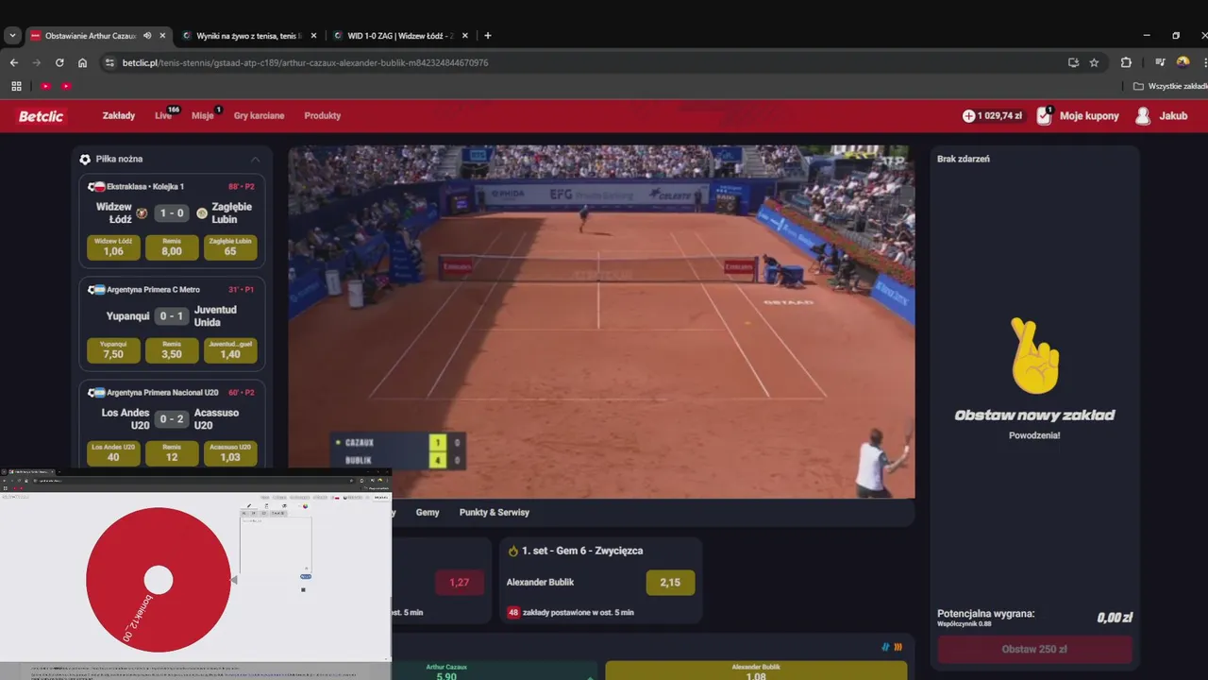The width and height of the screenshot is (1208, 680).
Task: Click the red spinning wheel in the small window
Action: pyautogui.click(x=159, y=580)
